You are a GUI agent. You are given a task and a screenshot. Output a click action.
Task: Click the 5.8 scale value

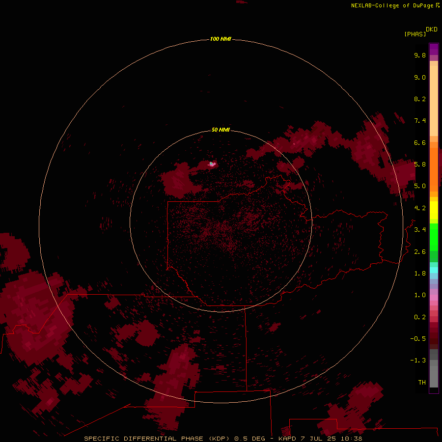(420, 165)
